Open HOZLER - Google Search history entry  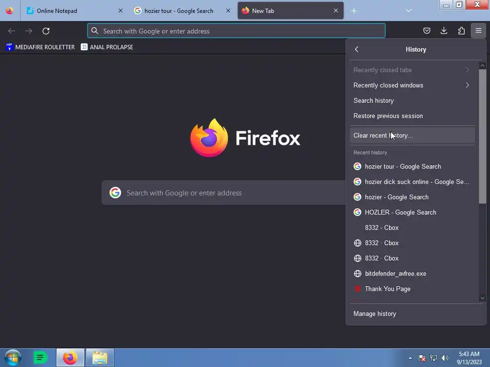(x=412, y=212)
